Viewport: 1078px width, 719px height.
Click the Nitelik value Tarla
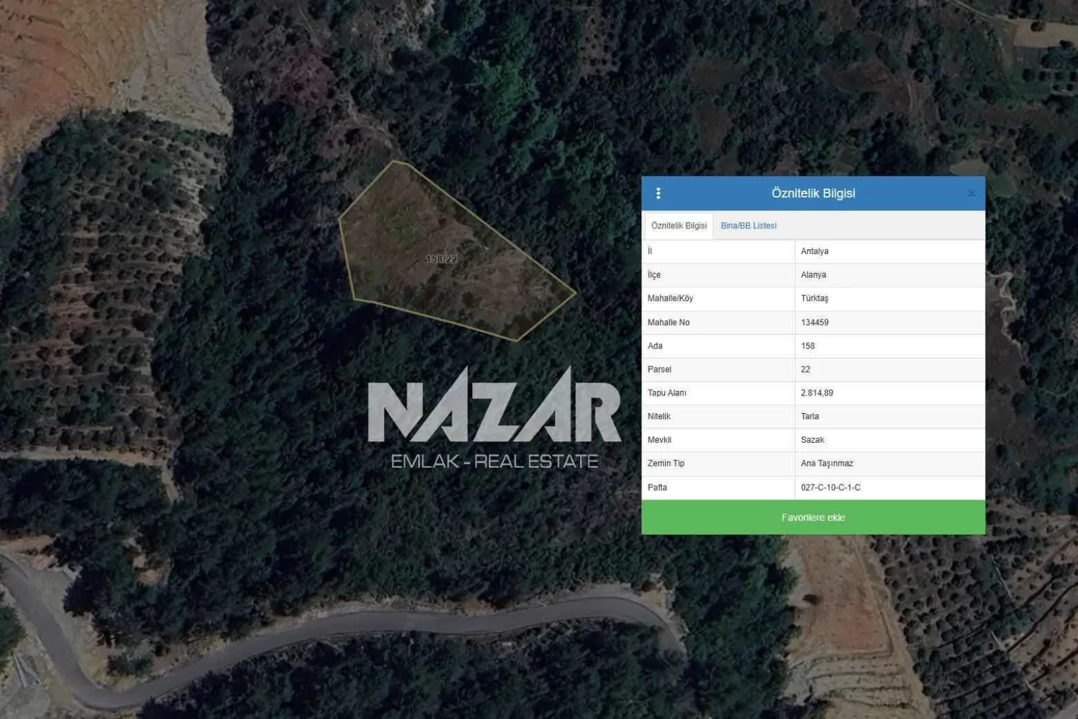click(810, 416)
